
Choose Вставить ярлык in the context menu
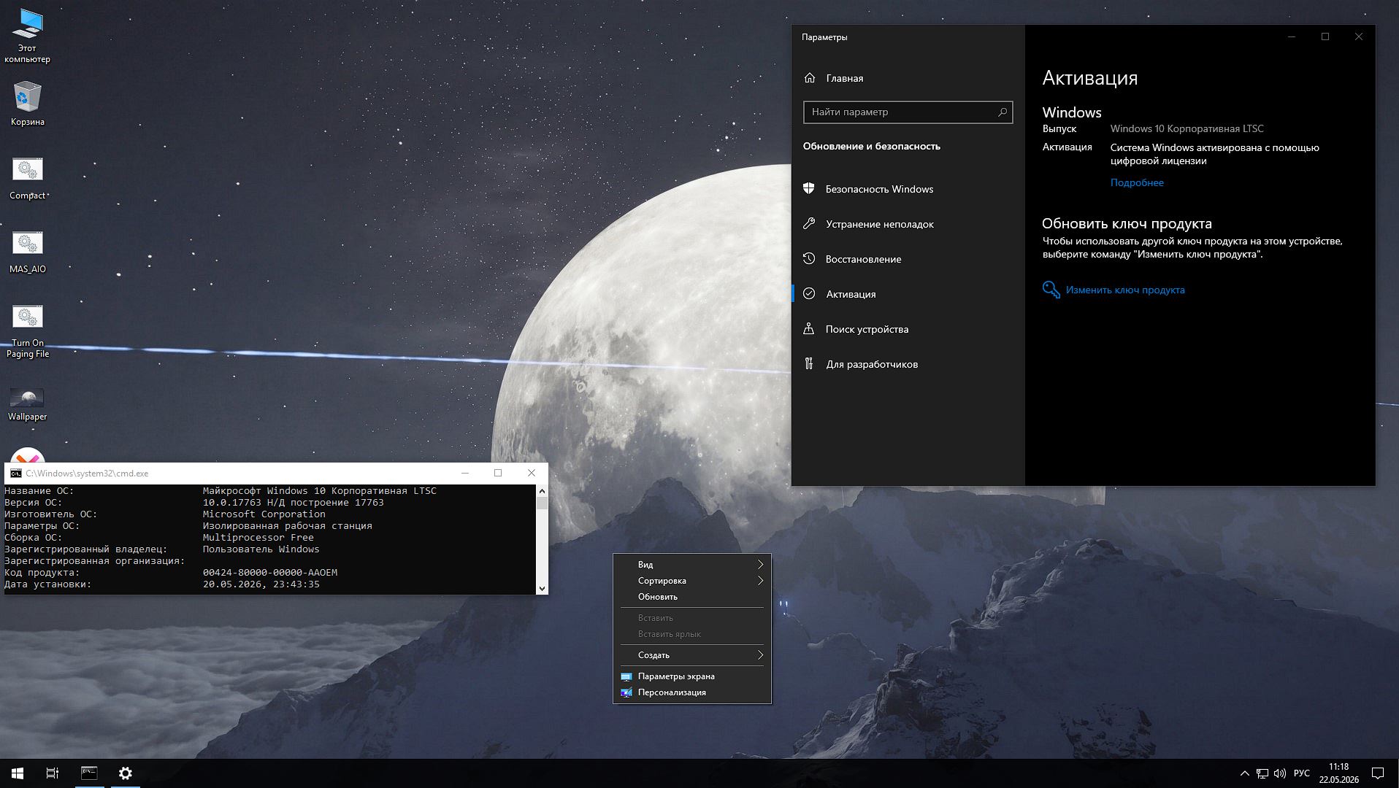[691, 634]
